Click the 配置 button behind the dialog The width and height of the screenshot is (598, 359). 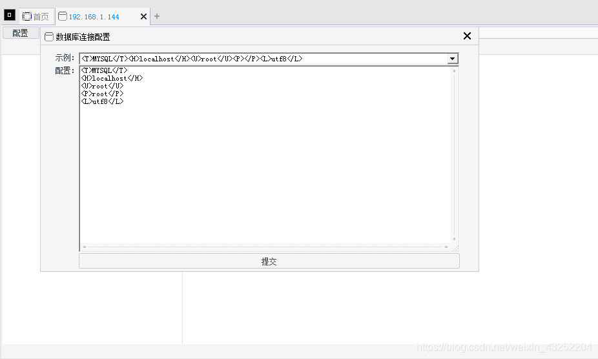[x=21, y=33]
